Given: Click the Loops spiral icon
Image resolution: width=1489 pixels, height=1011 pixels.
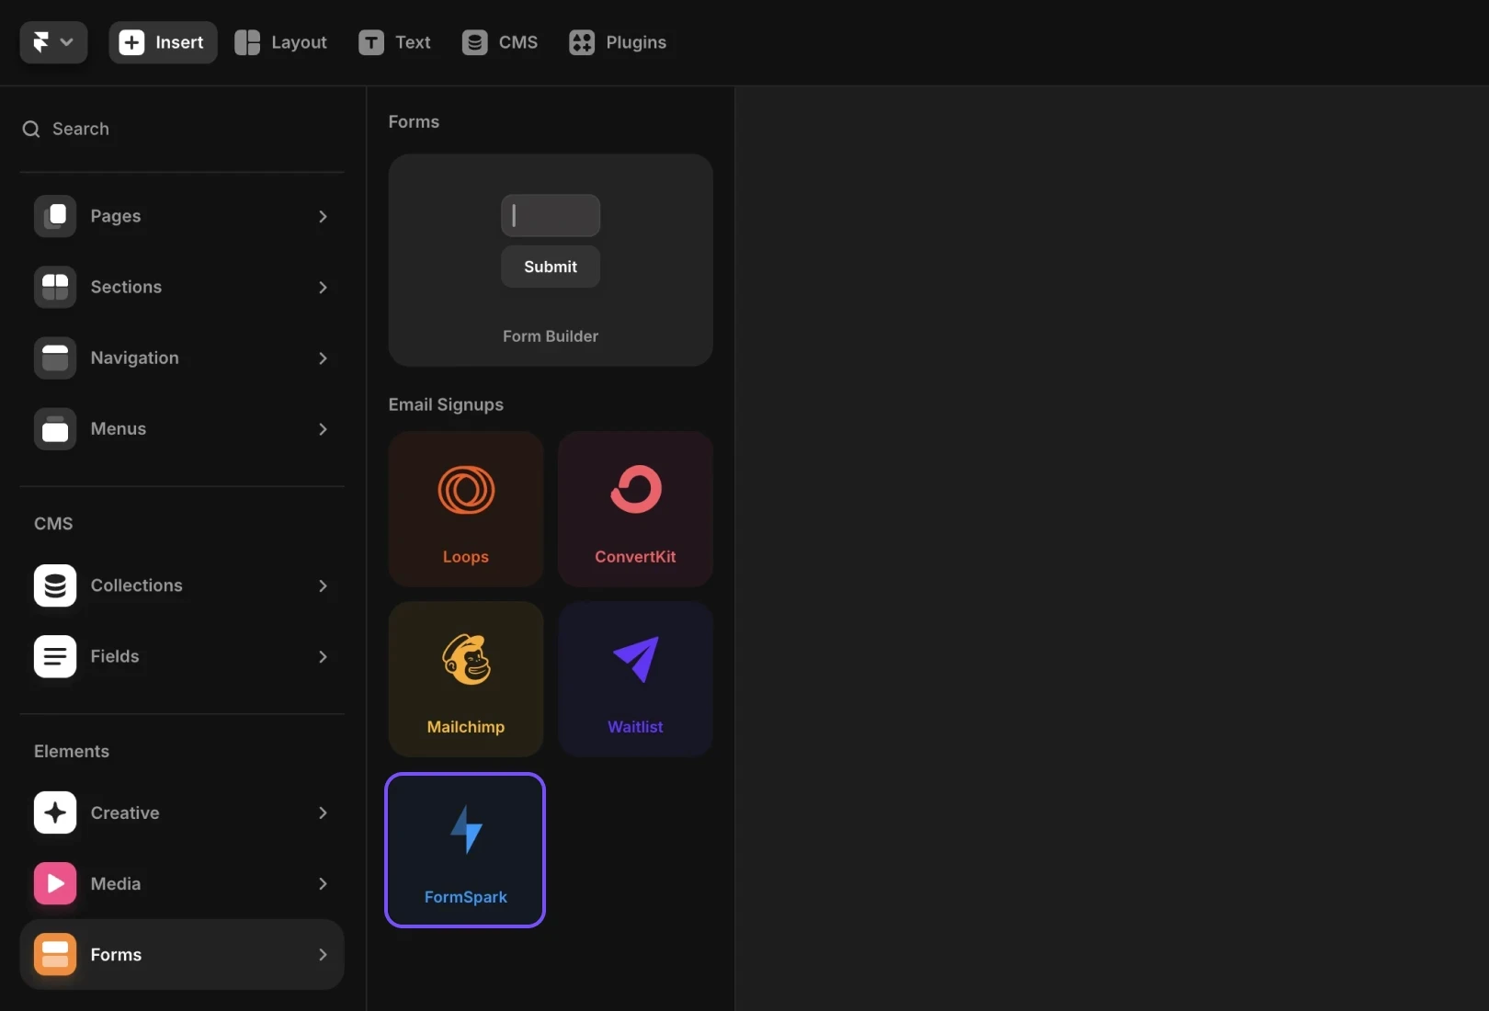Looking at the screenshot, I should 466,490.
